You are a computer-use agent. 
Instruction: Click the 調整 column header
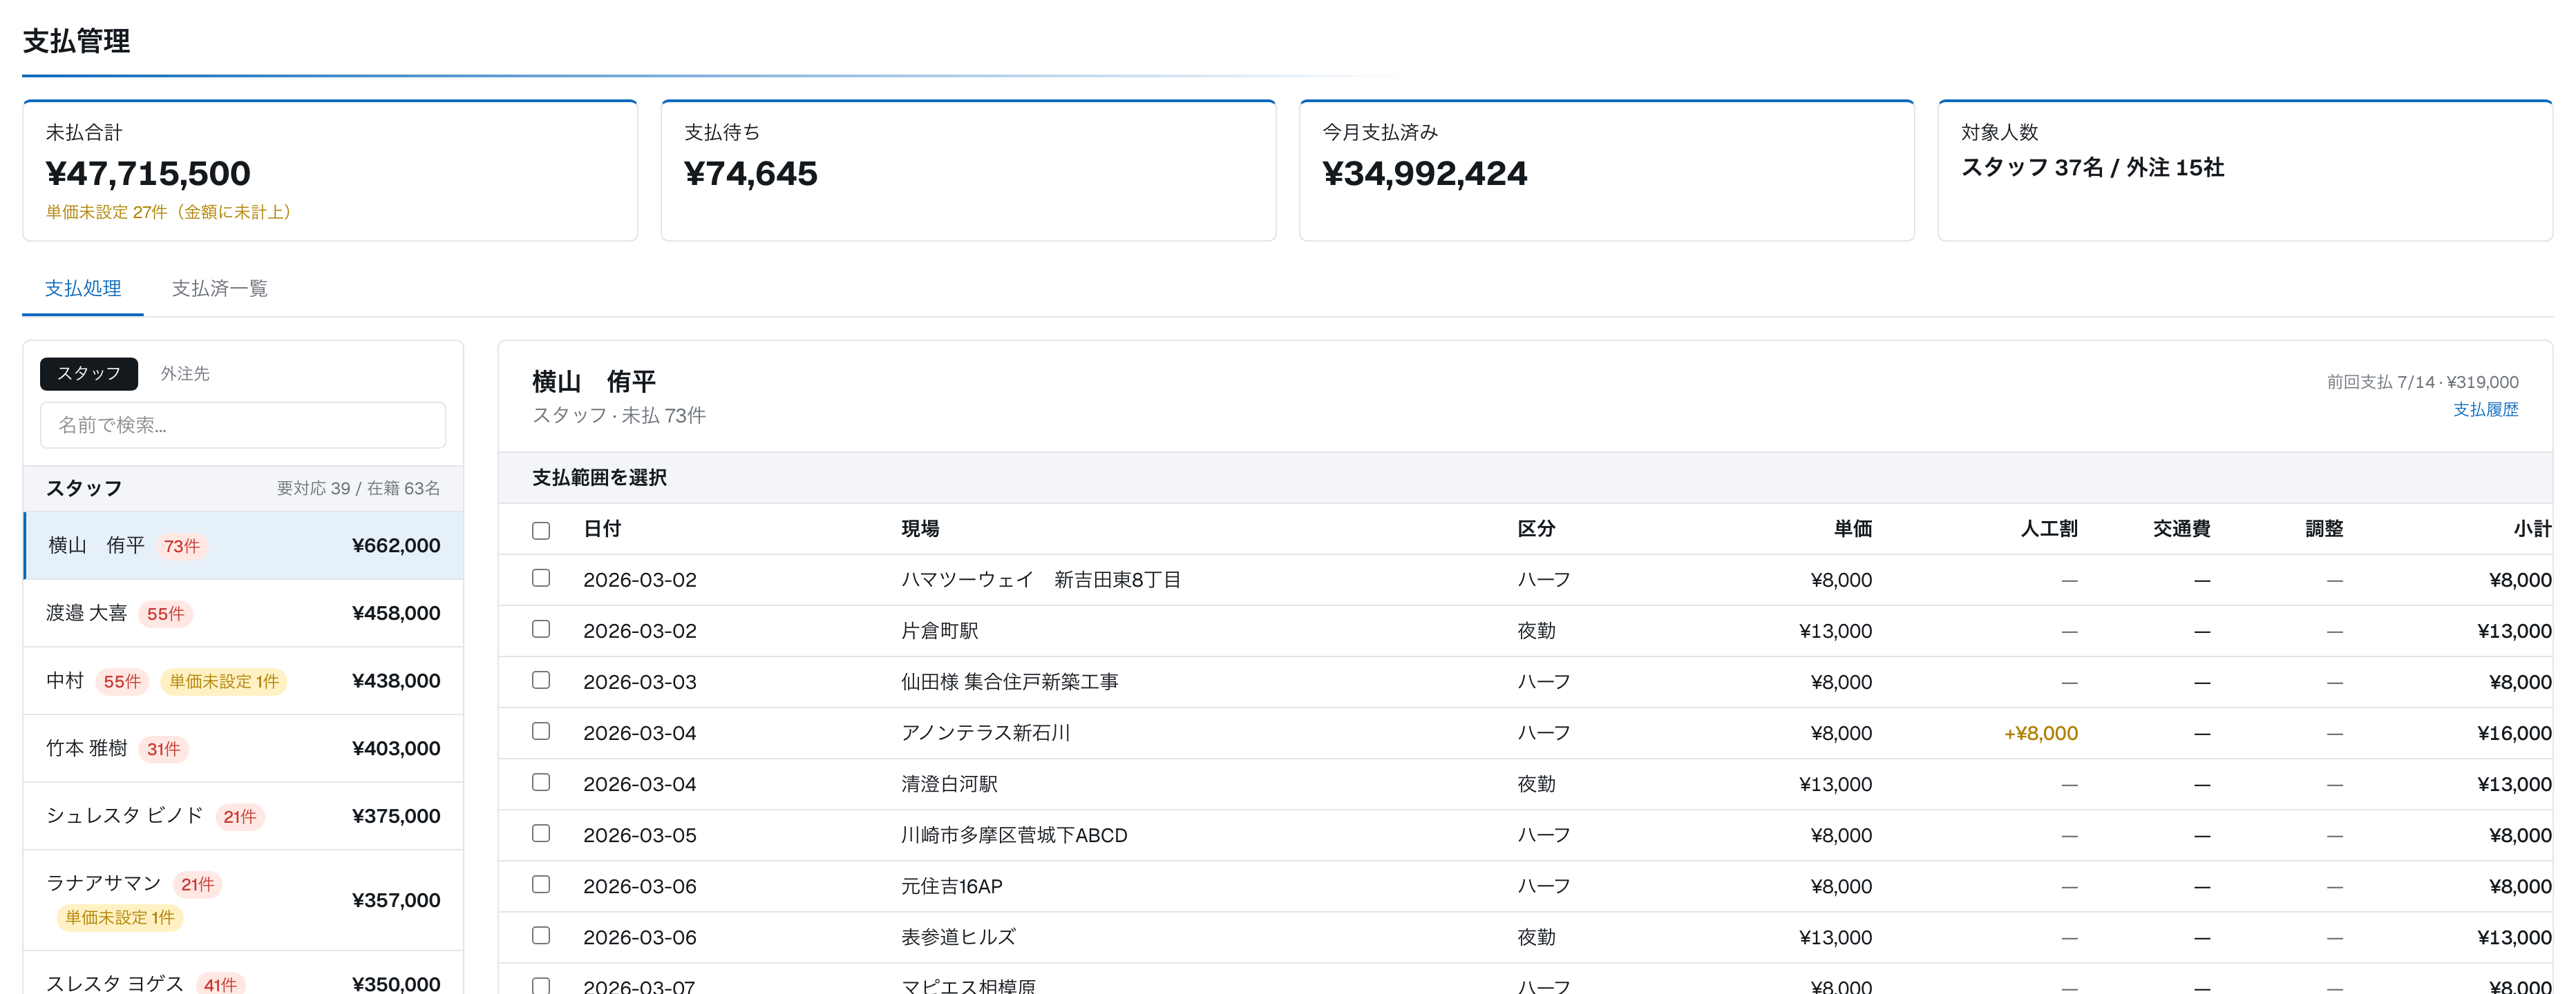2324,529
